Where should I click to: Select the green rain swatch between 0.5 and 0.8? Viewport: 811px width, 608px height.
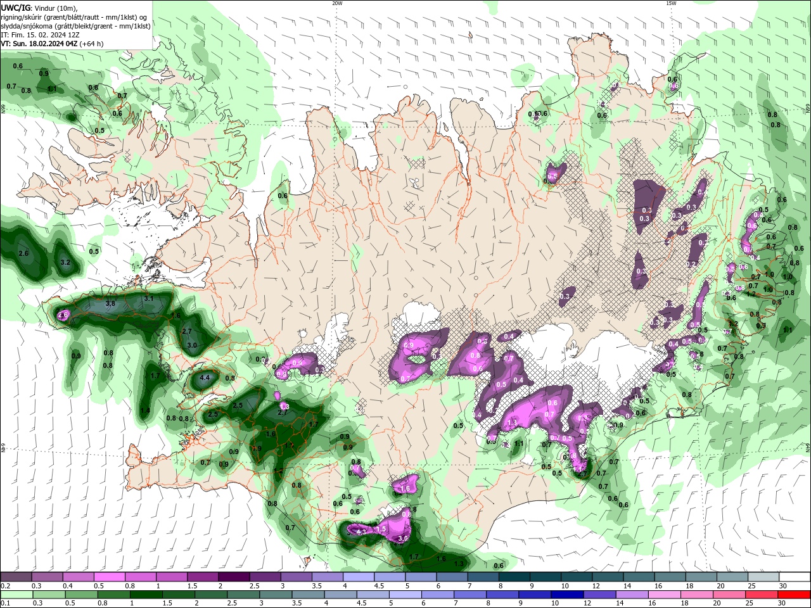tap(81, 595)
